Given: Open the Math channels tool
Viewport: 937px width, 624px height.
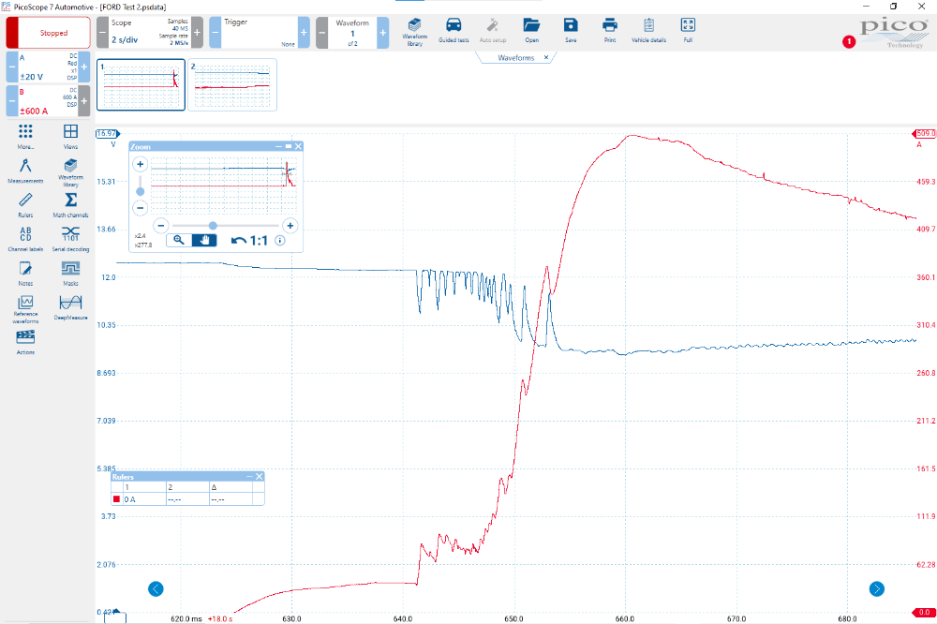Looking at the screenshot, I should coord(70,203).
